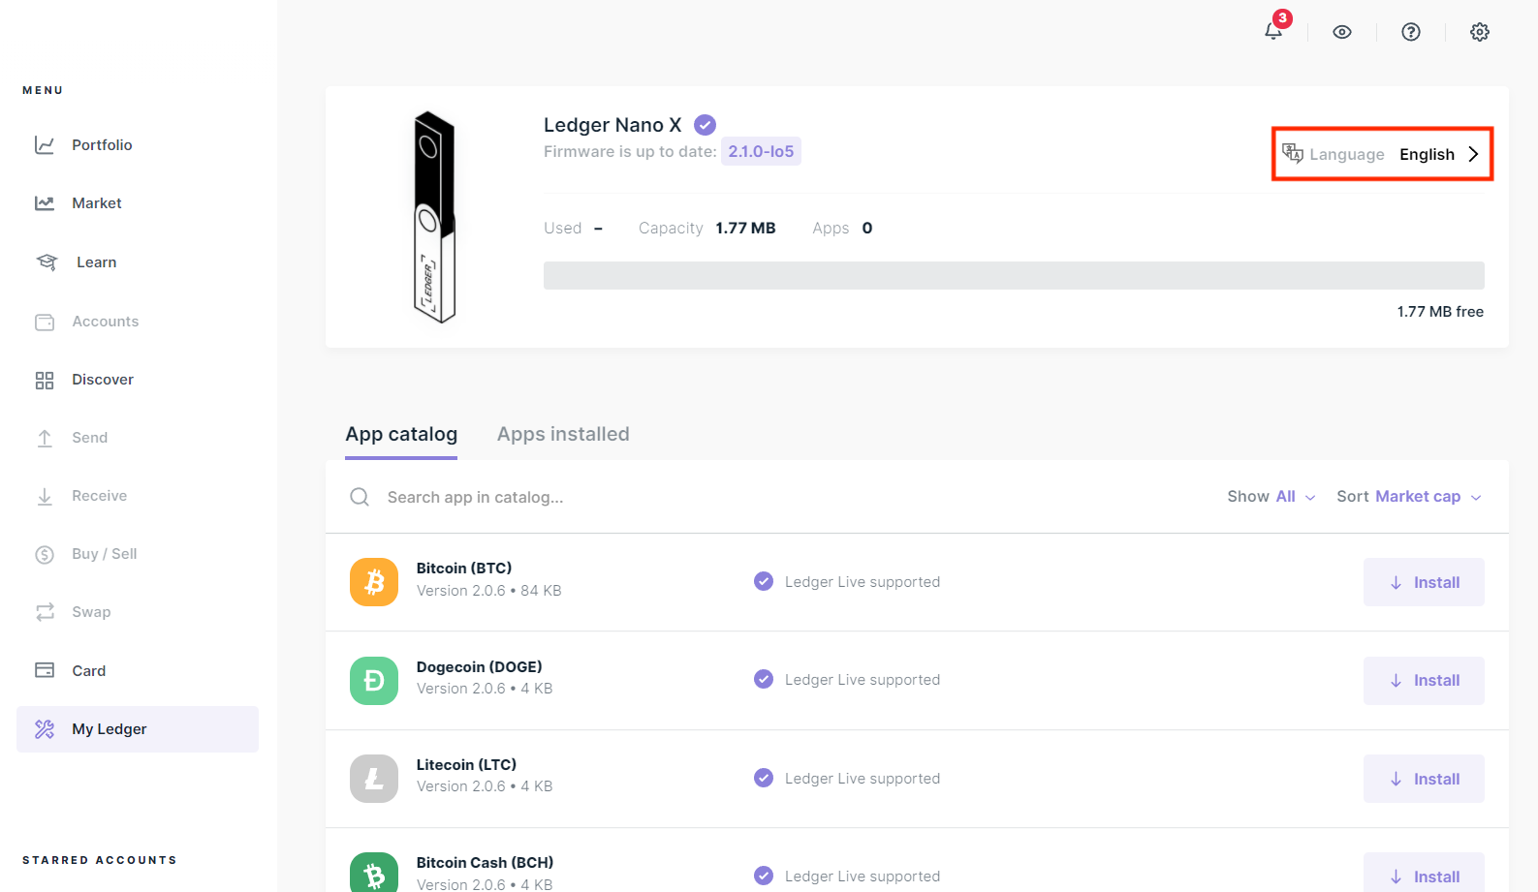Viewport: 1538px width, 892px height.
Task: Click the Dogecoin app icon
Action: [374, 681]
